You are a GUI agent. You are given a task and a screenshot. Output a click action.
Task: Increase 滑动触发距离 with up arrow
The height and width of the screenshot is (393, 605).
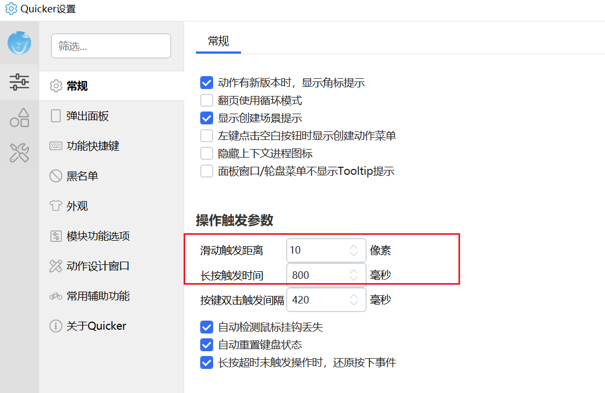pos(353,247)
